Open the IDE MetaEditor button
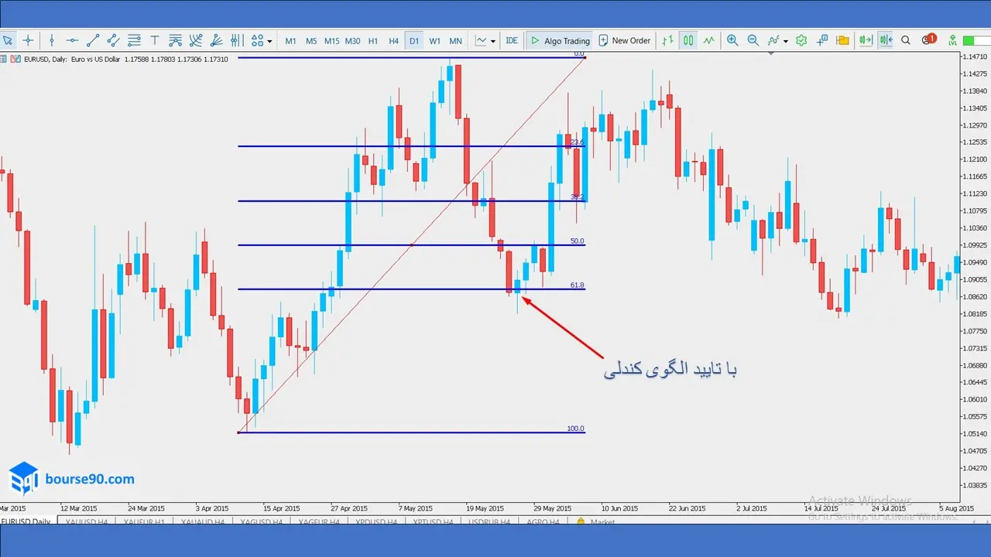This screenshot has width=991, height=557. pyautogui.click(x=512, y=40)
